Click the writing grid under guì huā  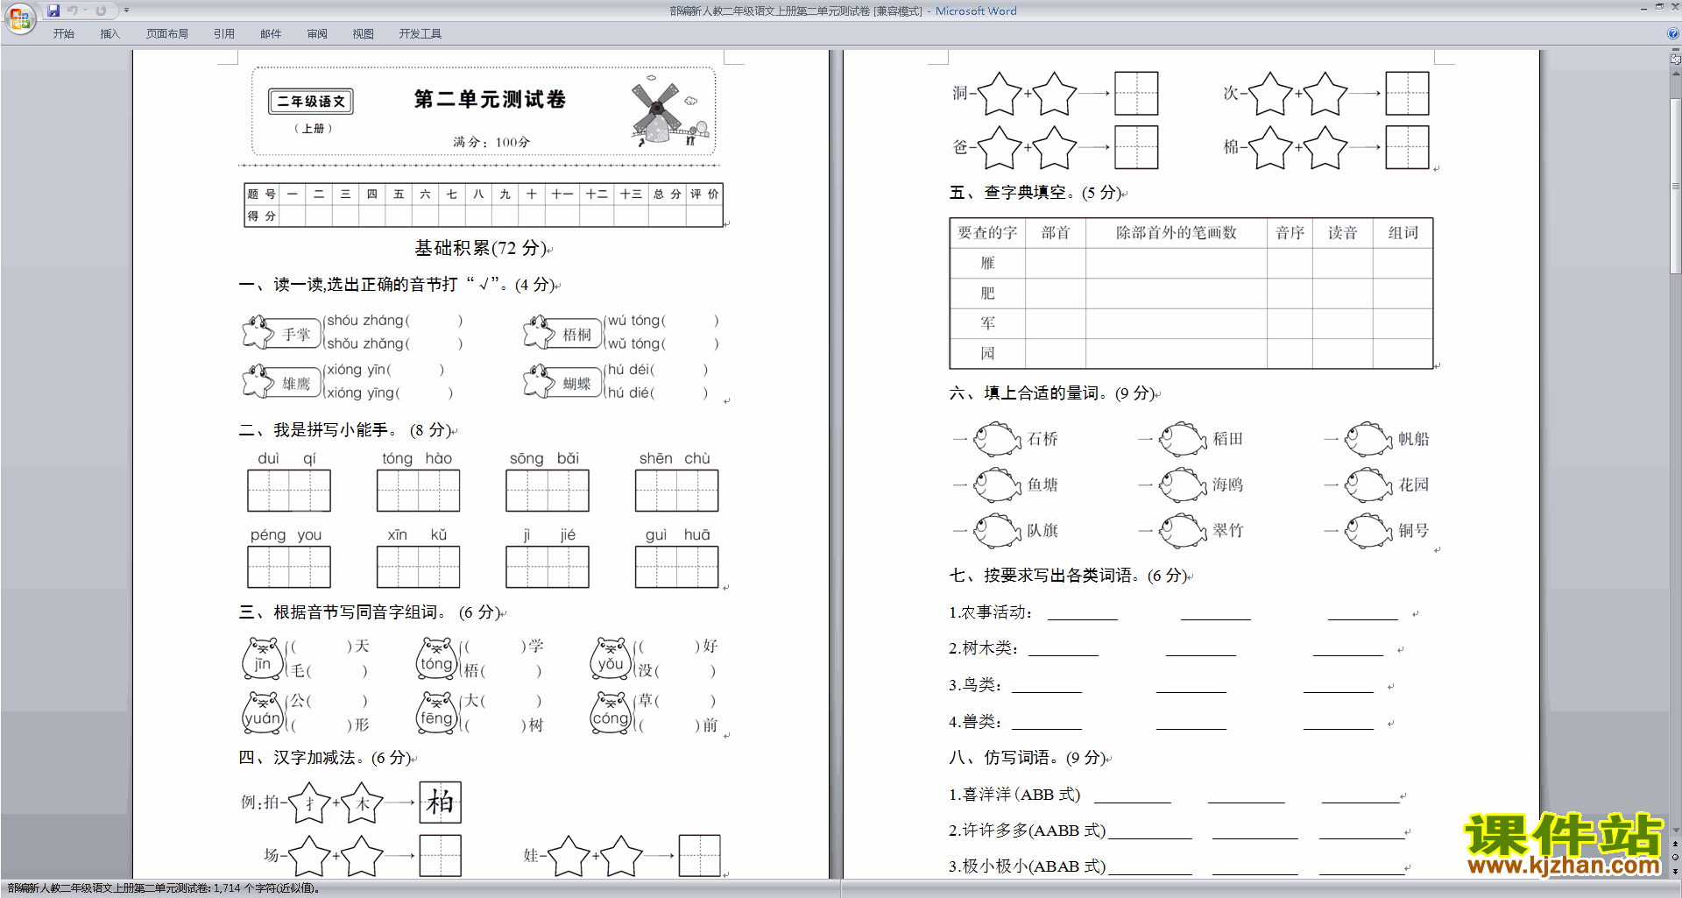click(676, 567)
